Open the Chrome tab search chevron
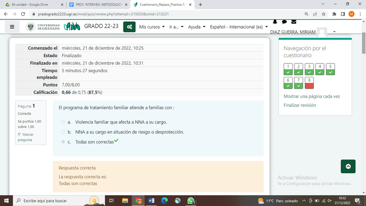This screenshot has height=206, width=366. tap(323, 4)
